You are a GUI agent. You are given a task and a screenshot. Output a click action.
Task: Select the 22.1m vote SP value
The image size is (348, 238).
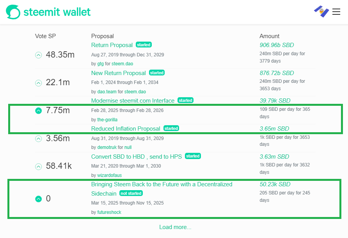(58, 82)
